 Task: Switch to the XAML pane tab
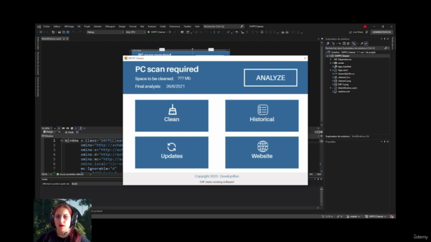point(69,132)
